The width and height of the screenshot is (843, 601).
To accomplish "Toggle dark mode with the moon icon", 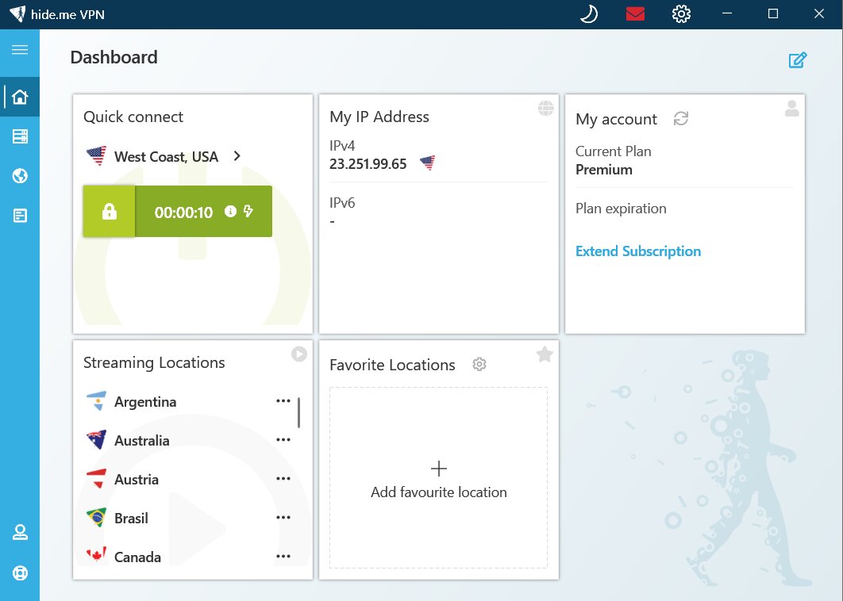I will (x=589, y=14).
